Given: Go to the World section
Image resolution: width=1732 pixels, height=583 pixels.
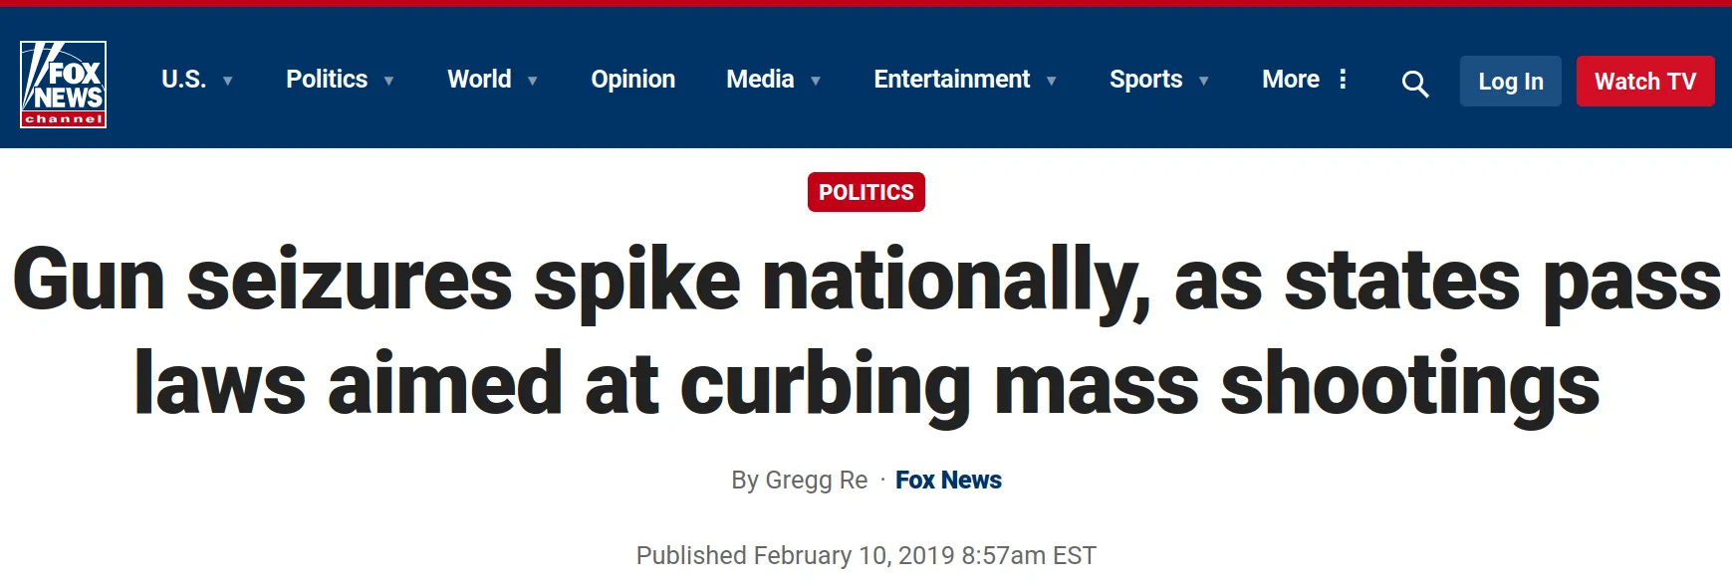Looking at the screenshot, I should 479,80.
